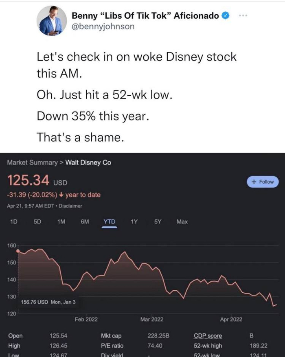This screenshot has height=357, width=285.
Task: Click Benny Johnson's profile picture
Action: click(x=53, y=19)
